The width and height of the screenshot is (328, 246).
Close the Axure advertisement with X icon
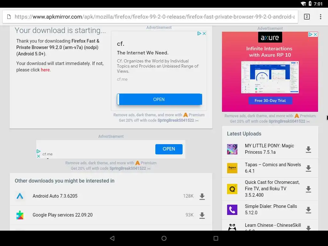click(x=315, y=34)
